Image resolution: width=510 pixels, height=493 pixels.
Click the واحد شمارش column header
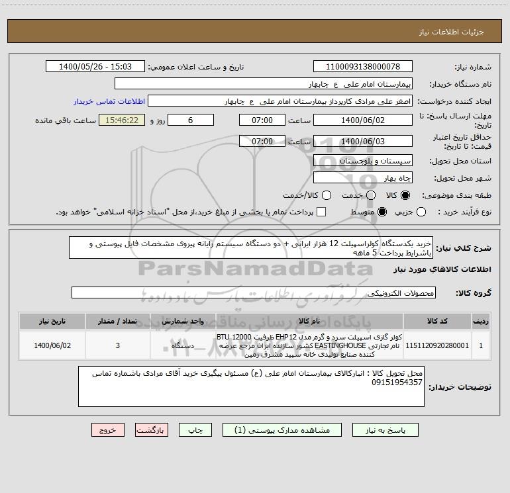click(x=183, y=321)
